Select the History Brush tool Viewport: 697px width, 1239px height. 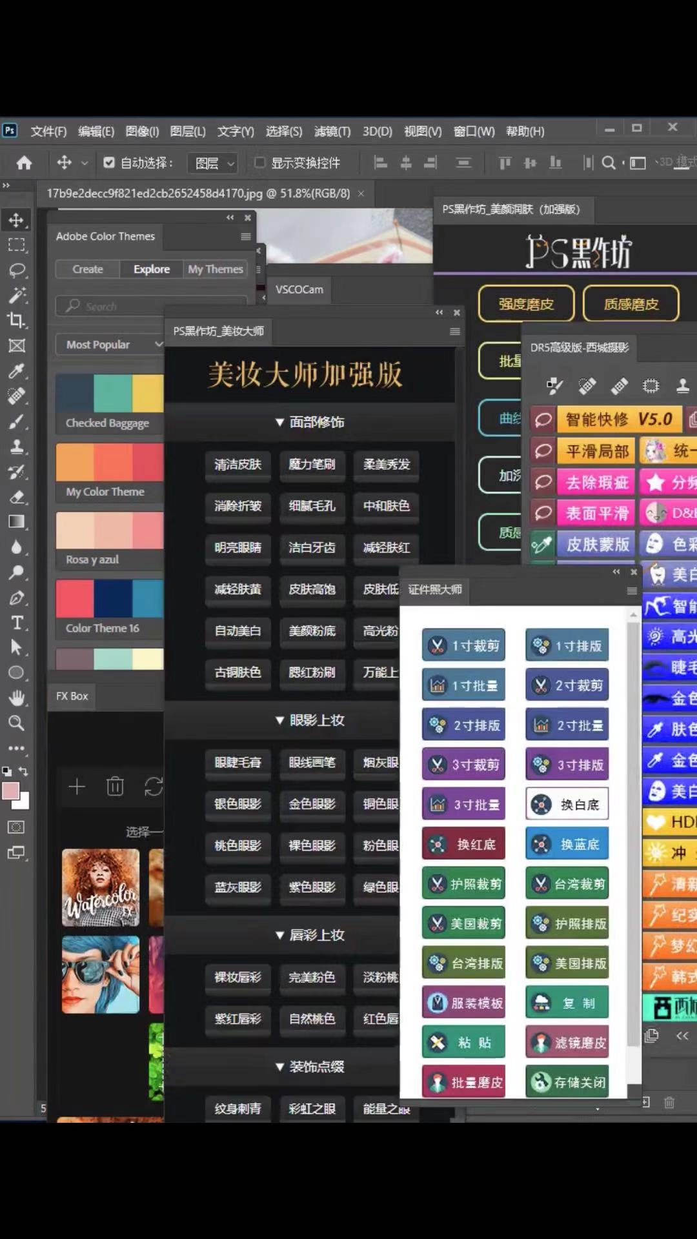(17, 472)
